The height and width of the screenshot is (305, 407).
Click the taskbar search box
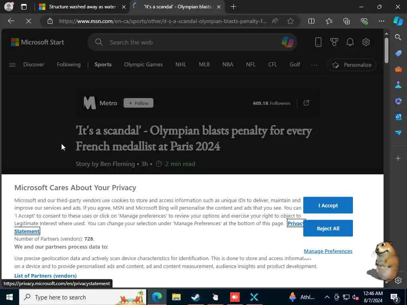pos(83,297)
